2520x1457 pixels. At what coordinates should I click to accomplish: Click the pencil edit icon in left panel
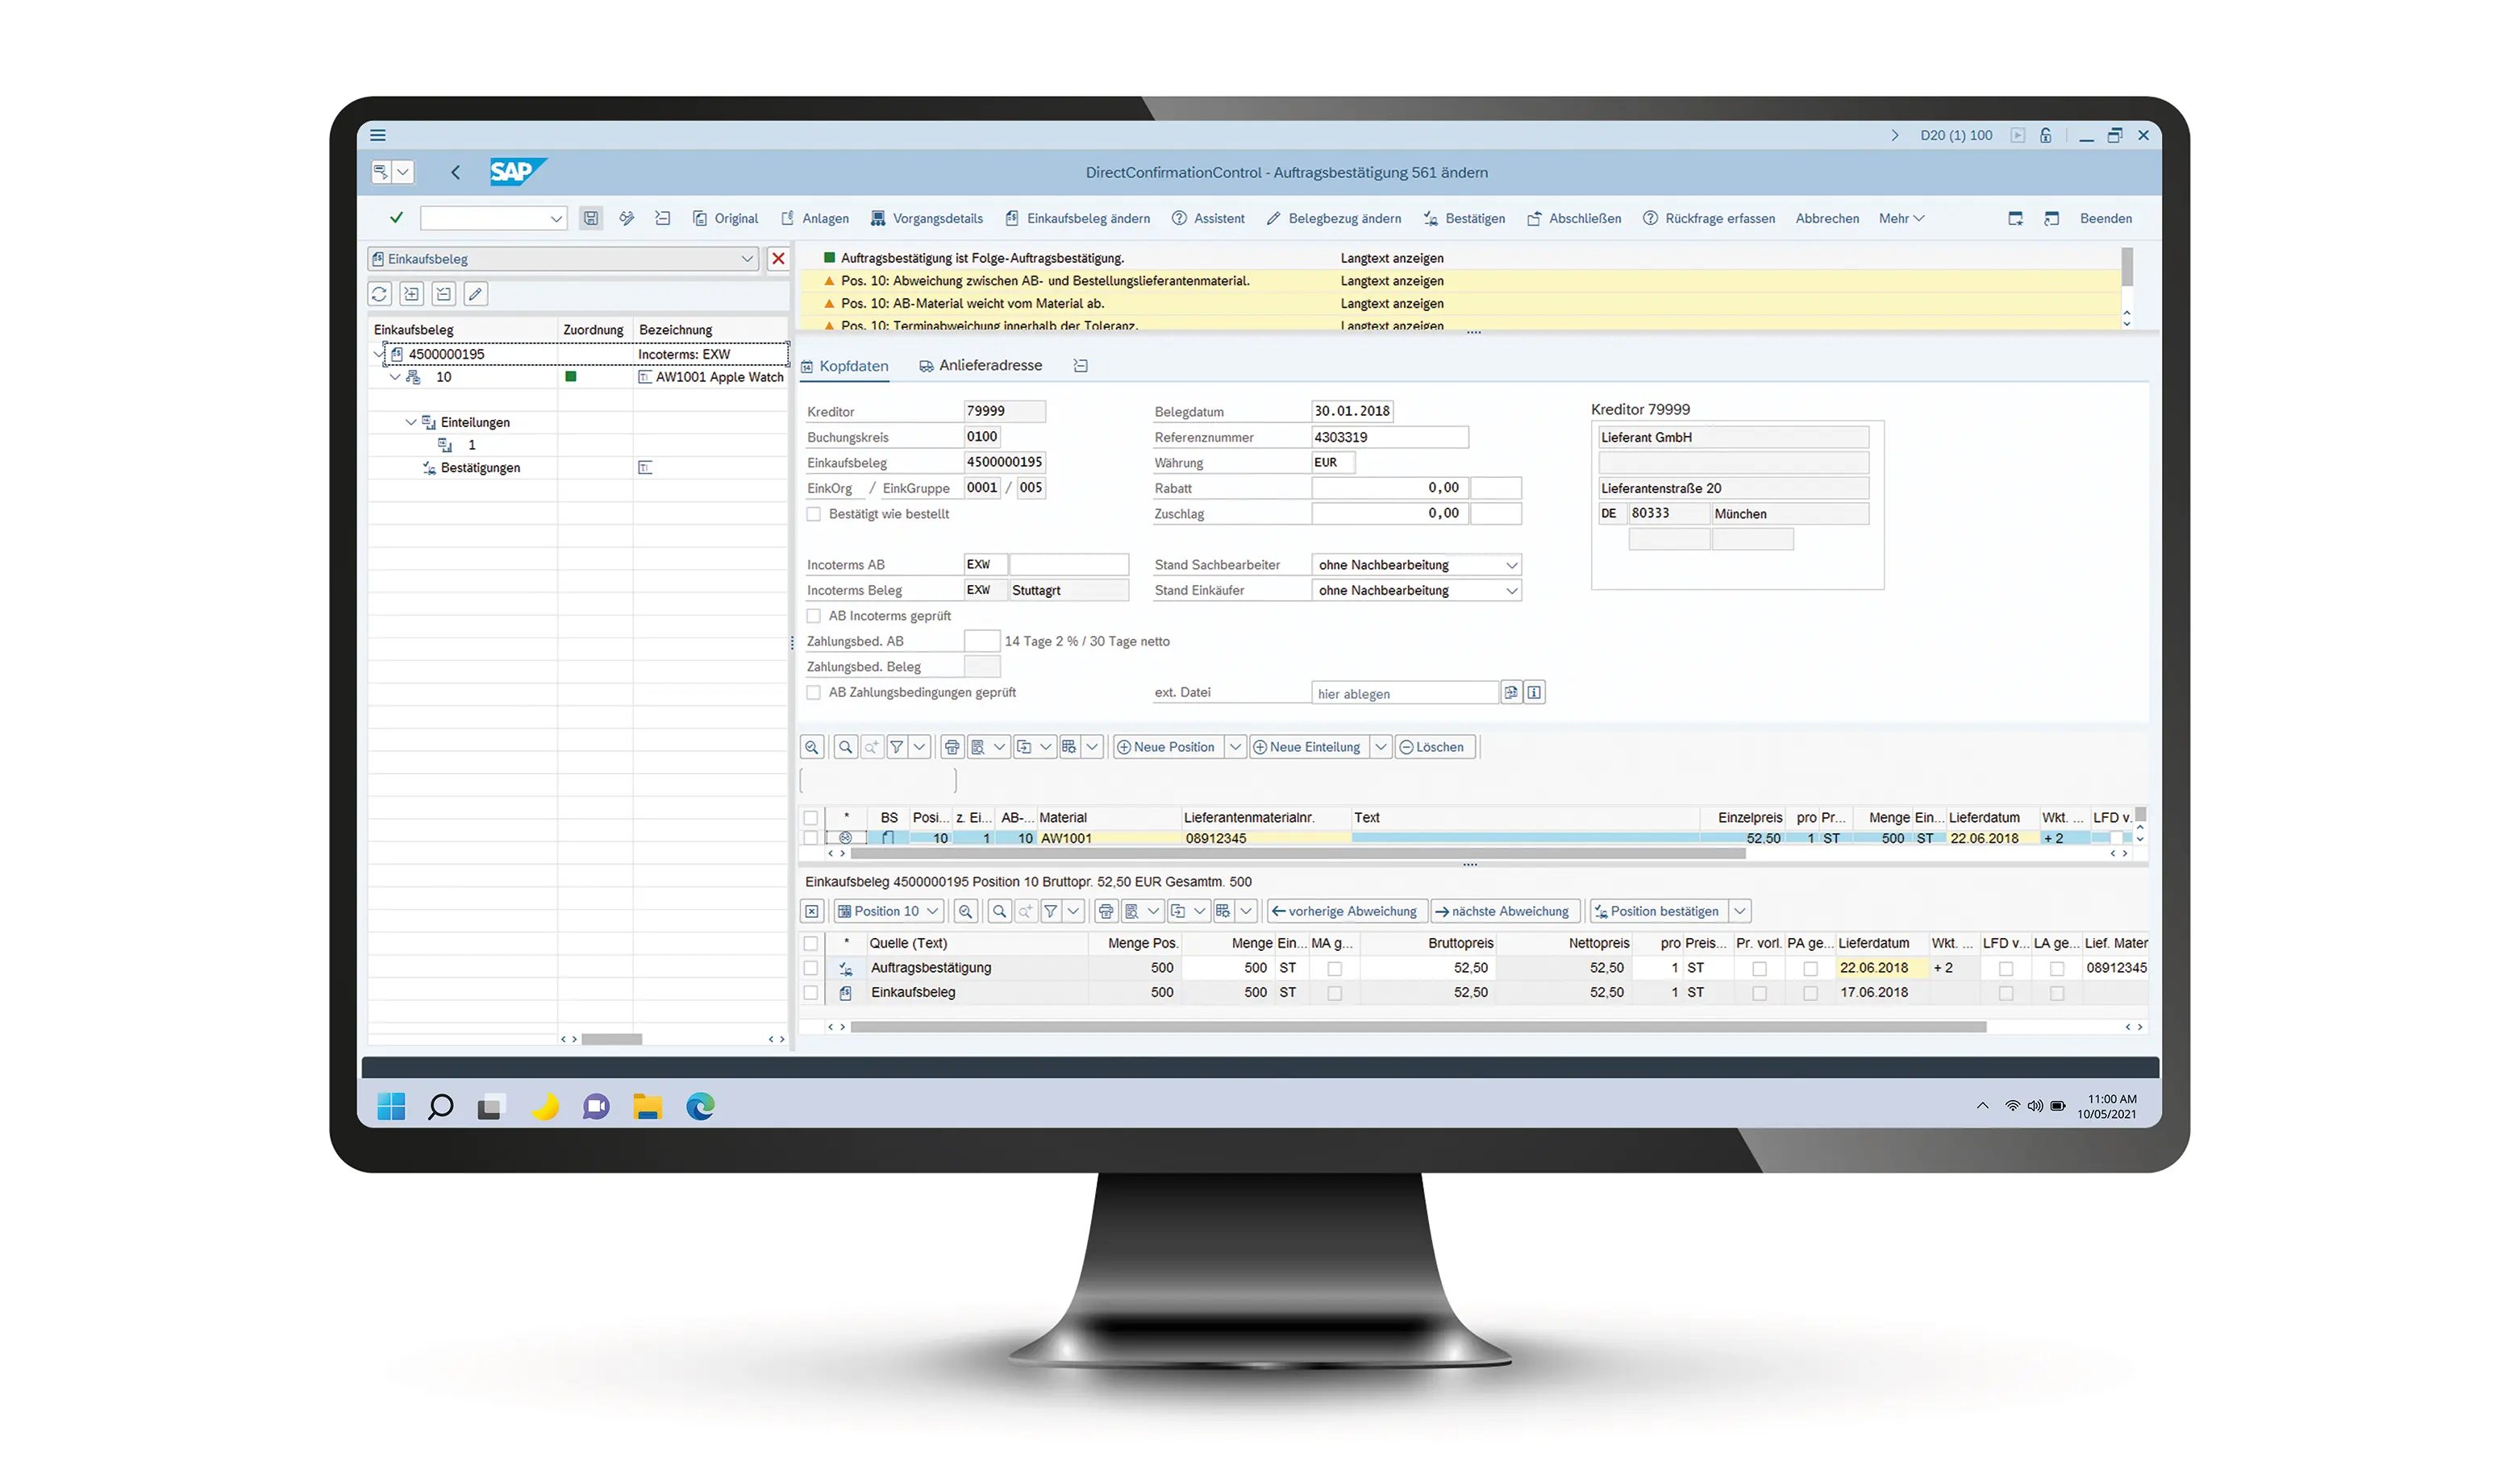476,294
